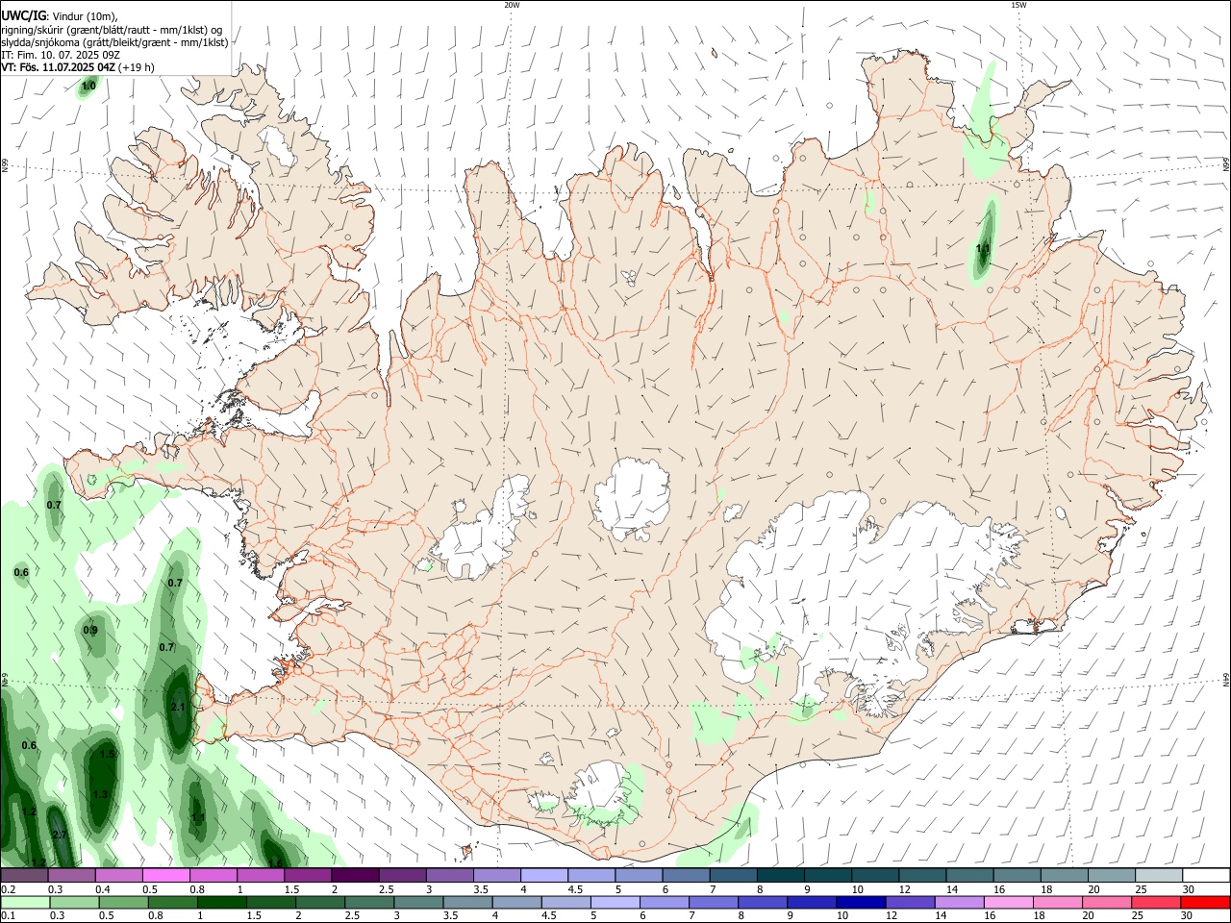Viewport: 1231px width, 923px height.
Task: Select the dark teal 8 swatch in upper legend
Action: pyautogui.click(x=781, y=875)
